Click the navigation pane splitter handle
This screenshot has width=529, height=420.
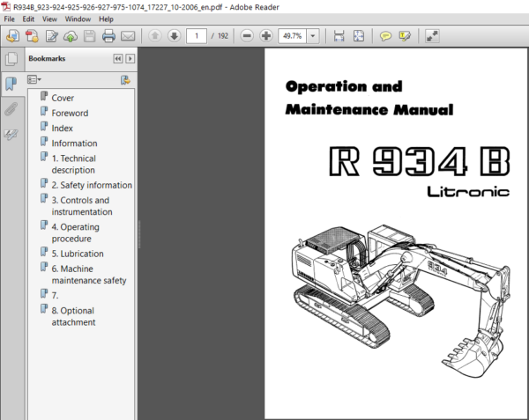(x=139, y=234)
